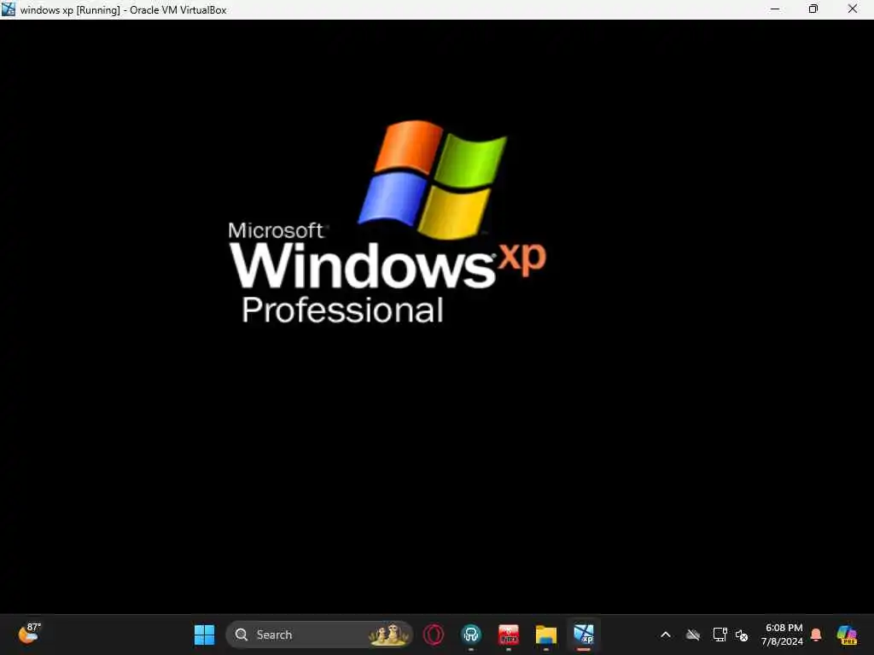
Task: Open the red app icon on taskbar
Action: 509,635
